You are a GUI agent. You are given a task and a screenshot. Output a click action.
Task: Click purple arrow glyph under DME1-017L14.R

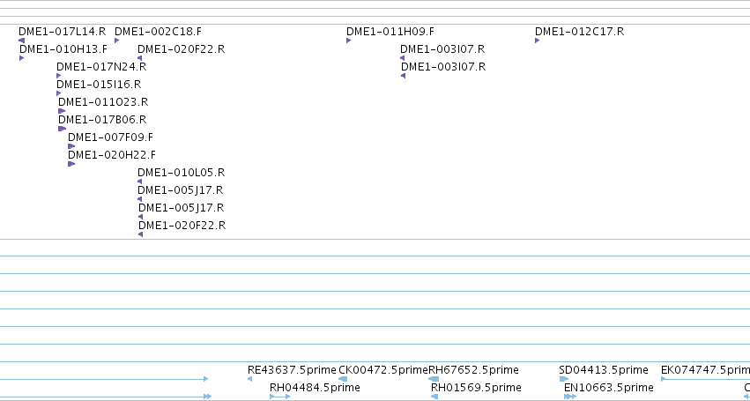pyautogui.click(x=21, y=41)
